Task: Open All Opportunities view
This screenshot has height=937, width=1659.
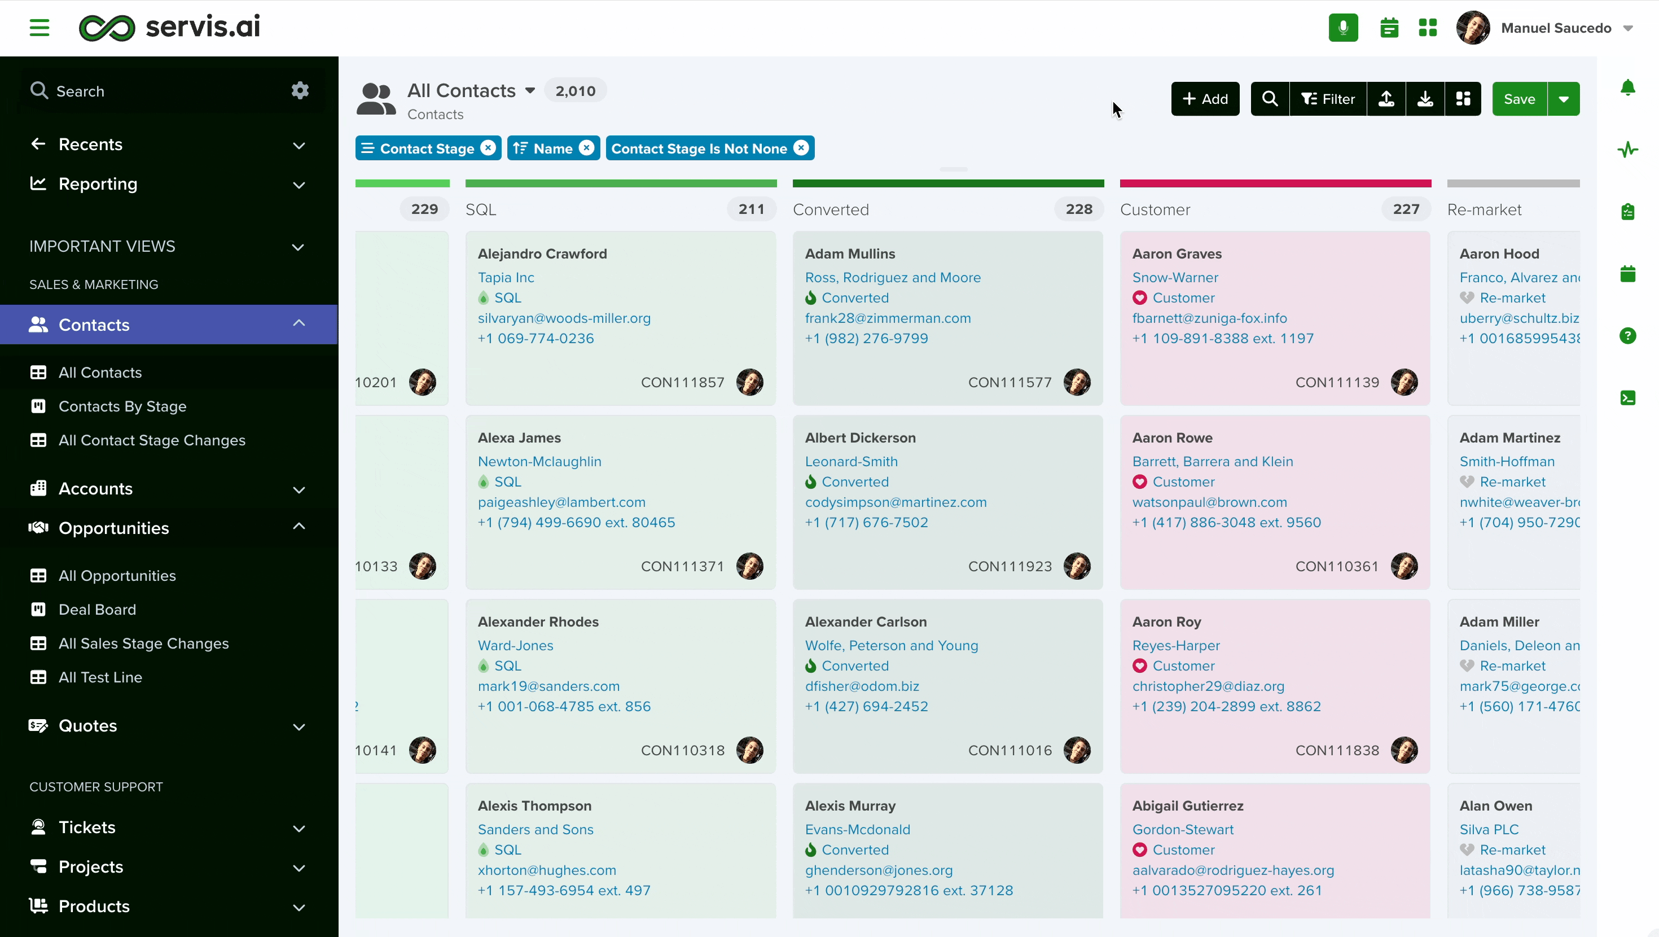Action: click(117, 576)
